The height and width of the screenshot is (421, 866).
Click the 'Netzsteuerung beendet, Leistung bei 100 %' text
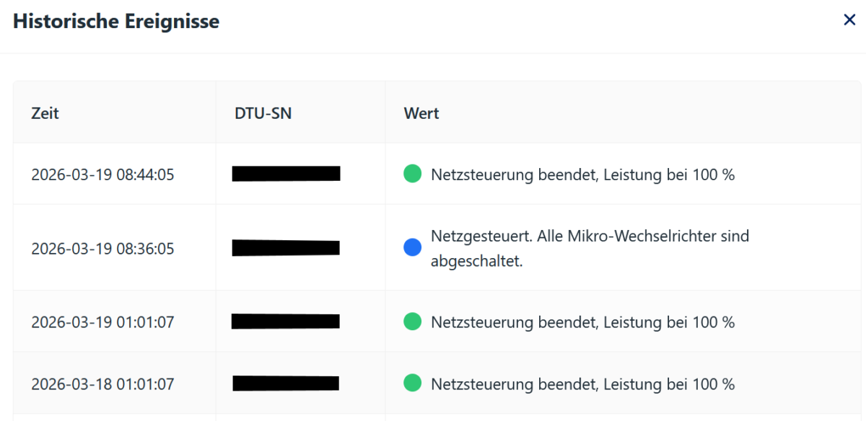[583, 174]
